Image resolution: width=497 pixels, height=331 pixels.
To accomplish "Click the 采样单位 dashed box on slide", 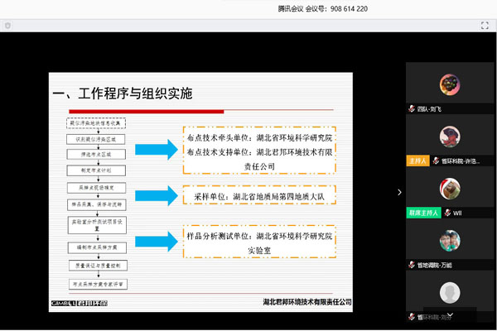I will 258,195.
